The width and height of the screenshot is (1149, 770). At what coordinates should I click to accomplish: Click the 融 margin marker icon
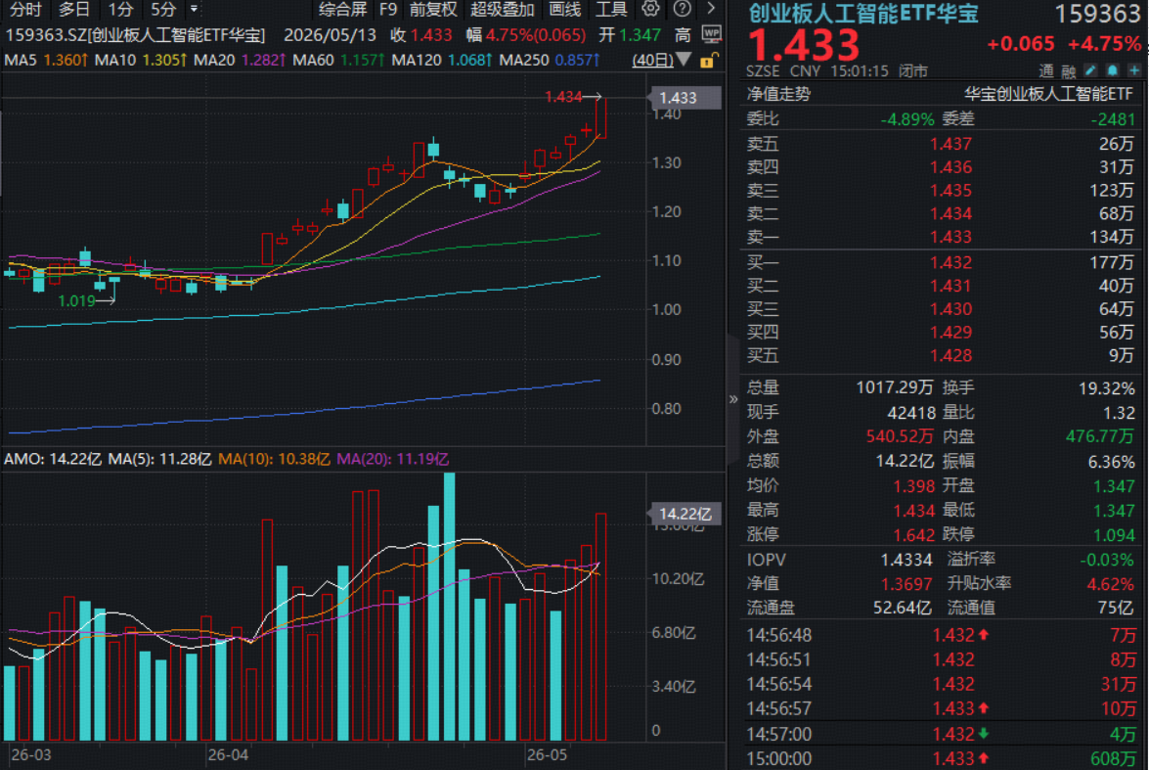click(x=1069, y=71)
